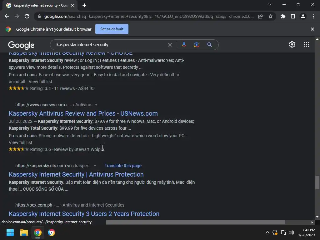Click the vertical scrollbar thumb
This screenshot has width=320, height=240.
(317, 182)
